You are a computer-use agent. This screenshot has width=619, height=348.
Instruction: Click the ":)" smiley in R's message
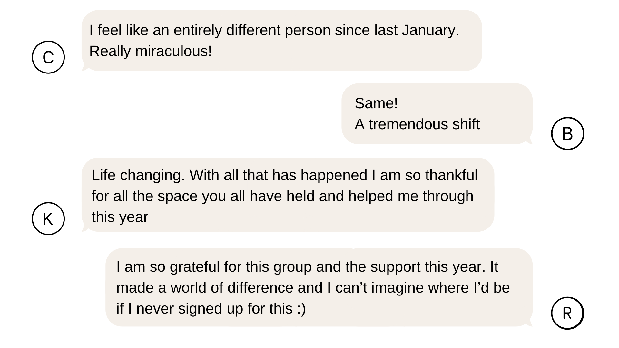[x=301, y=309]
